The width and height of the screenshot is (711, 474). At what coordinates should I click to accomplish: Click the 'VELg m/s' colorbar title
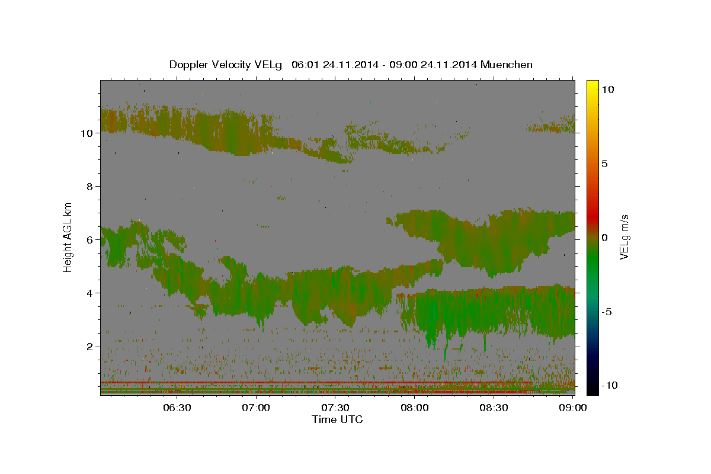[x=624, y=237]
